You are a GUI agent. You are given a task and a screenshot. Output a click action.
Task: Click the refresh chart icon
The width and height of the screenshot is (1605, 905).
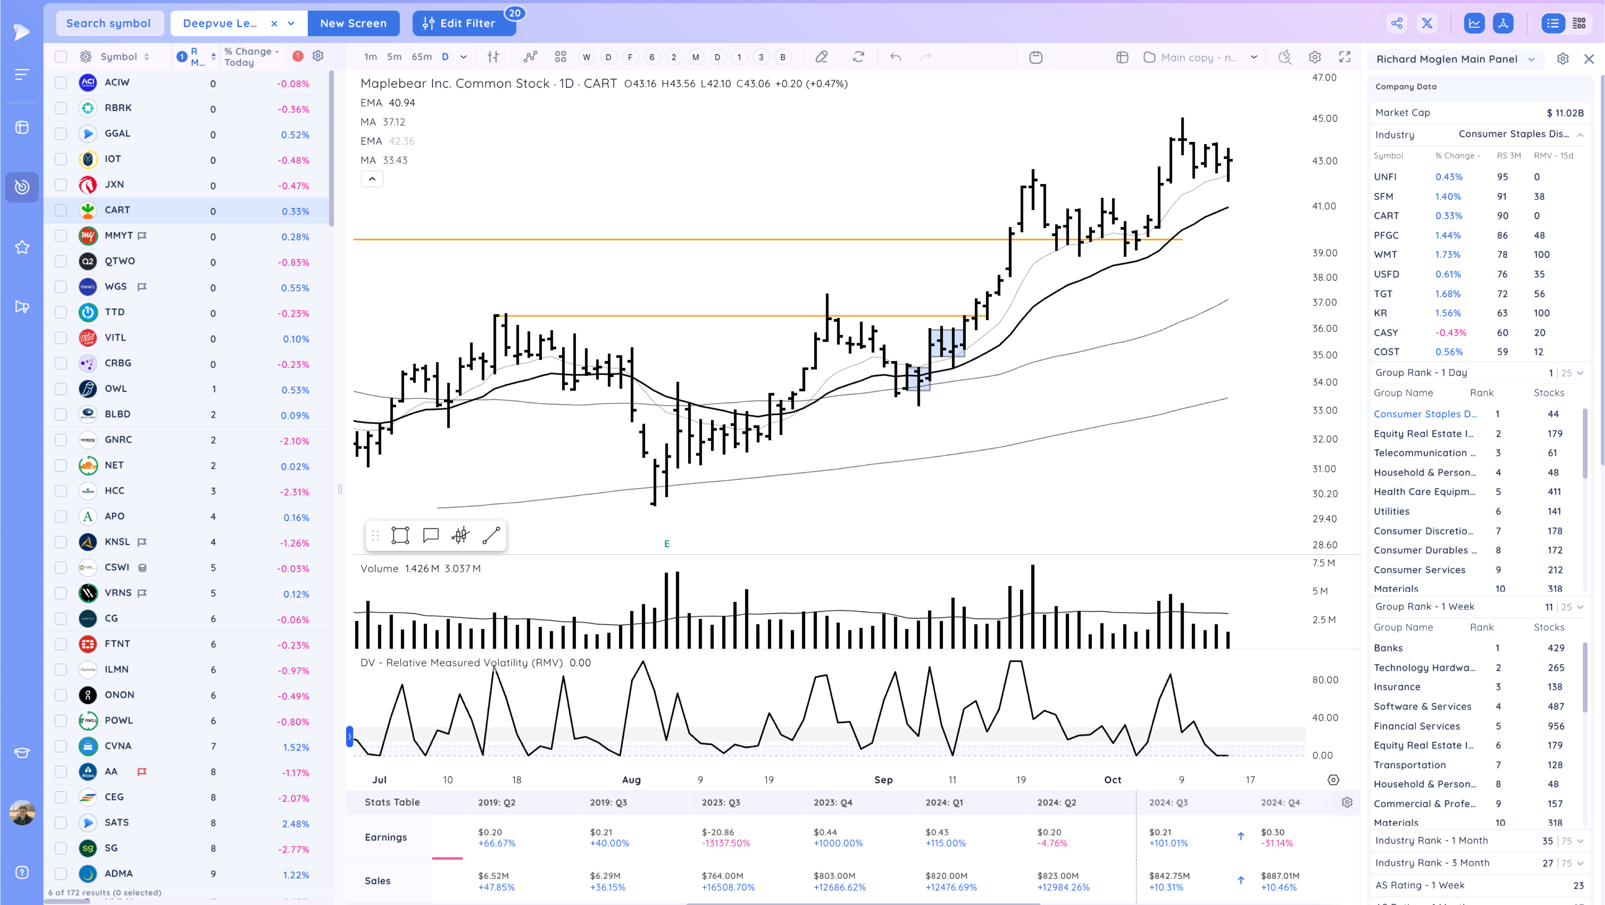click(859, 57)
